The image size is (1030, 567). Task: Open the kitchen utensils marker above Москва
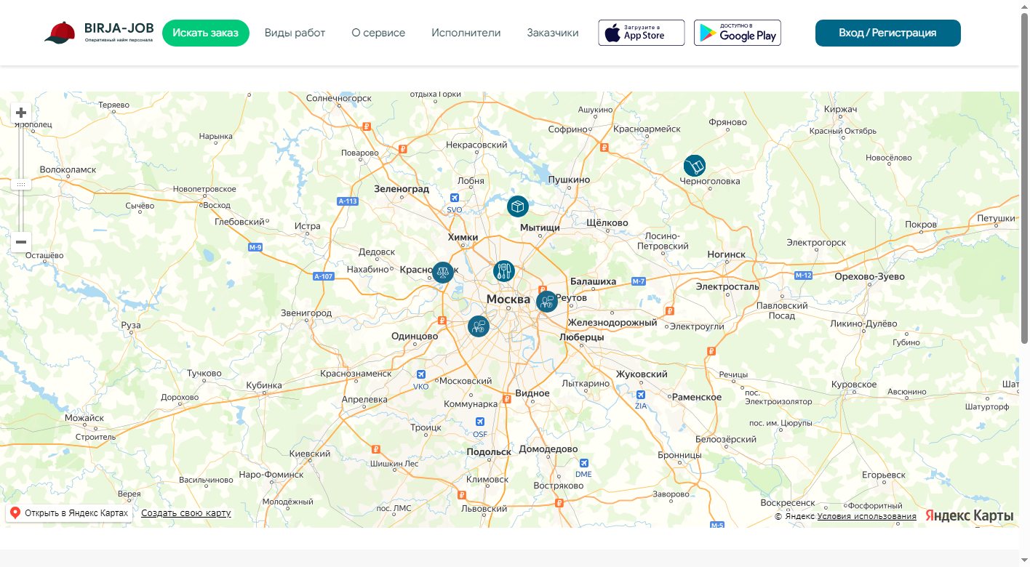point(504,272)
